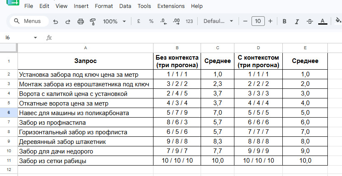Viewport: 342px width, 176px height.
Task: Select the Paint format roller icon
Action: [x=93, y=21]
